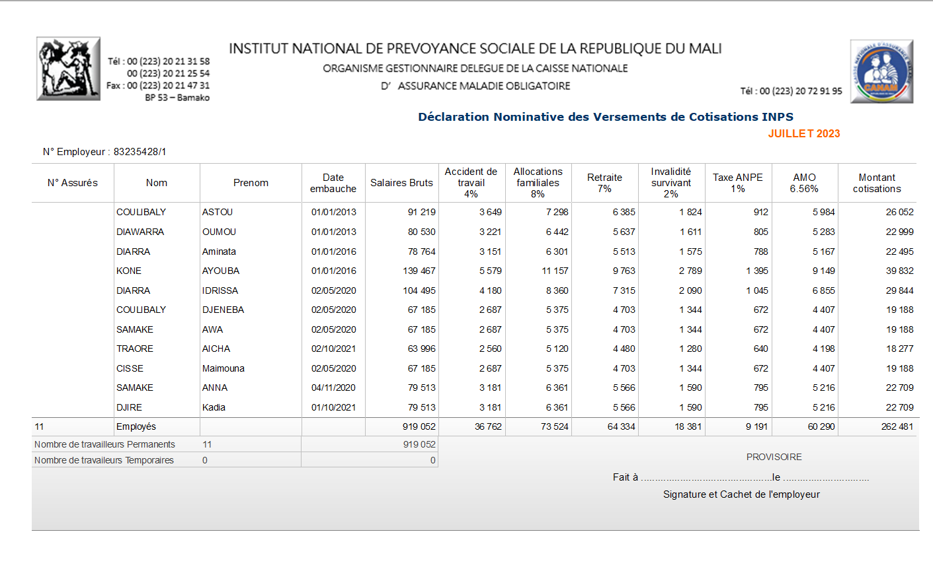933x573 pixels.
Task: Select the 'Montant cotisations' column header
Action: [x=877, y=183]
